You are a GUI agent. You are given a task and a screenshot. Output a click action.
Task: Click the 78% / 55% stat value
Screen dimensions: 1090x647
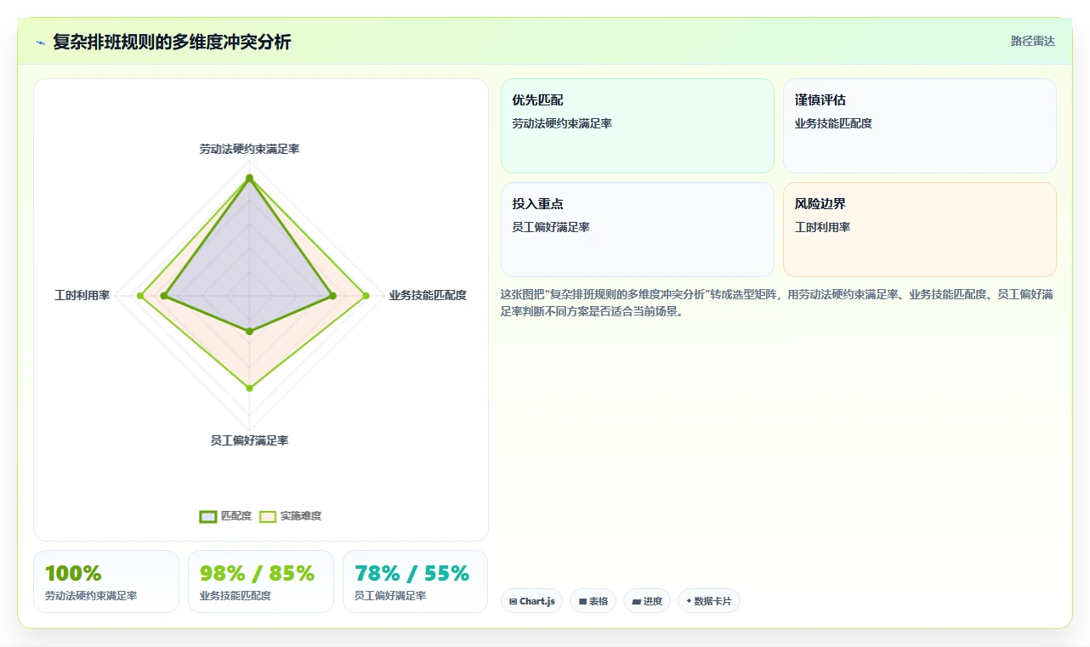(412, 574)
